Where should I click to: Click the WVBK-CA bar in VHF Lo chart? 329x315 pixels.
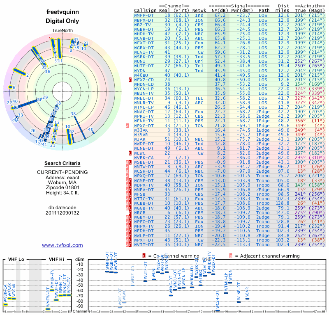coord(5,304)
